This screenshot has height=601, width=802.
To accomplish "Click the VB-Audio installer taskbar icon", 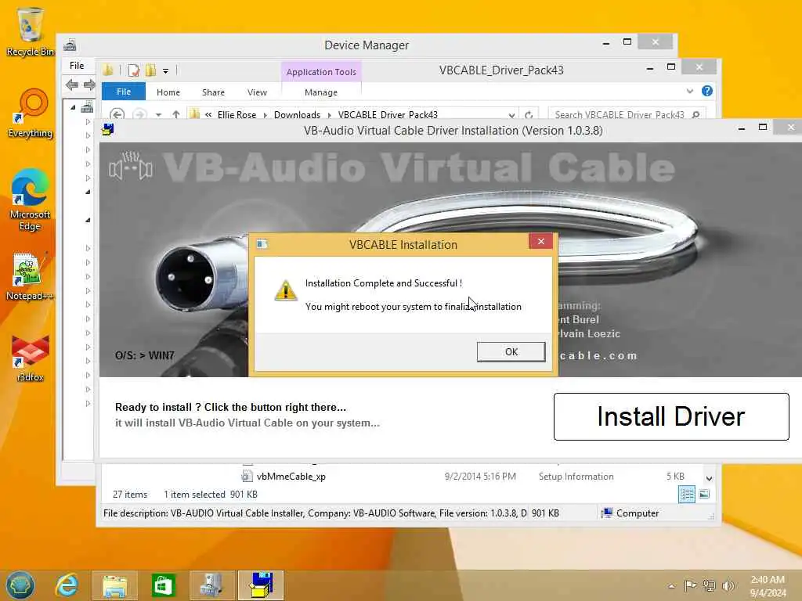I will (x=260, y=585).
